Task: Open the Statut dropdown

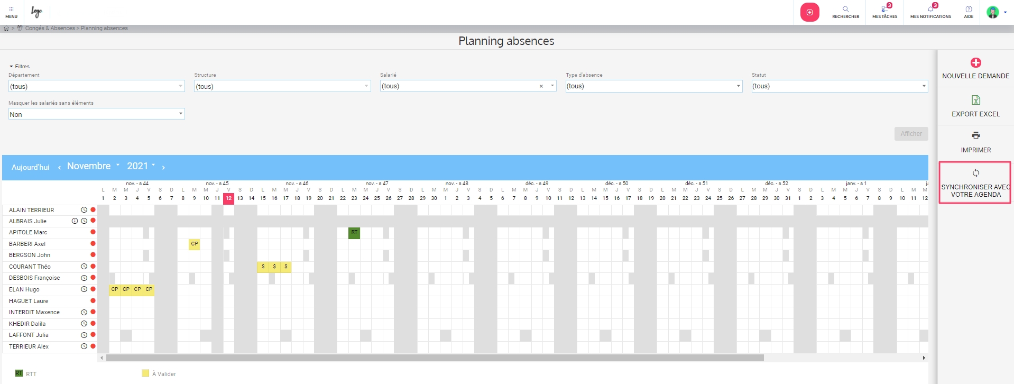Action: [839, 86]
